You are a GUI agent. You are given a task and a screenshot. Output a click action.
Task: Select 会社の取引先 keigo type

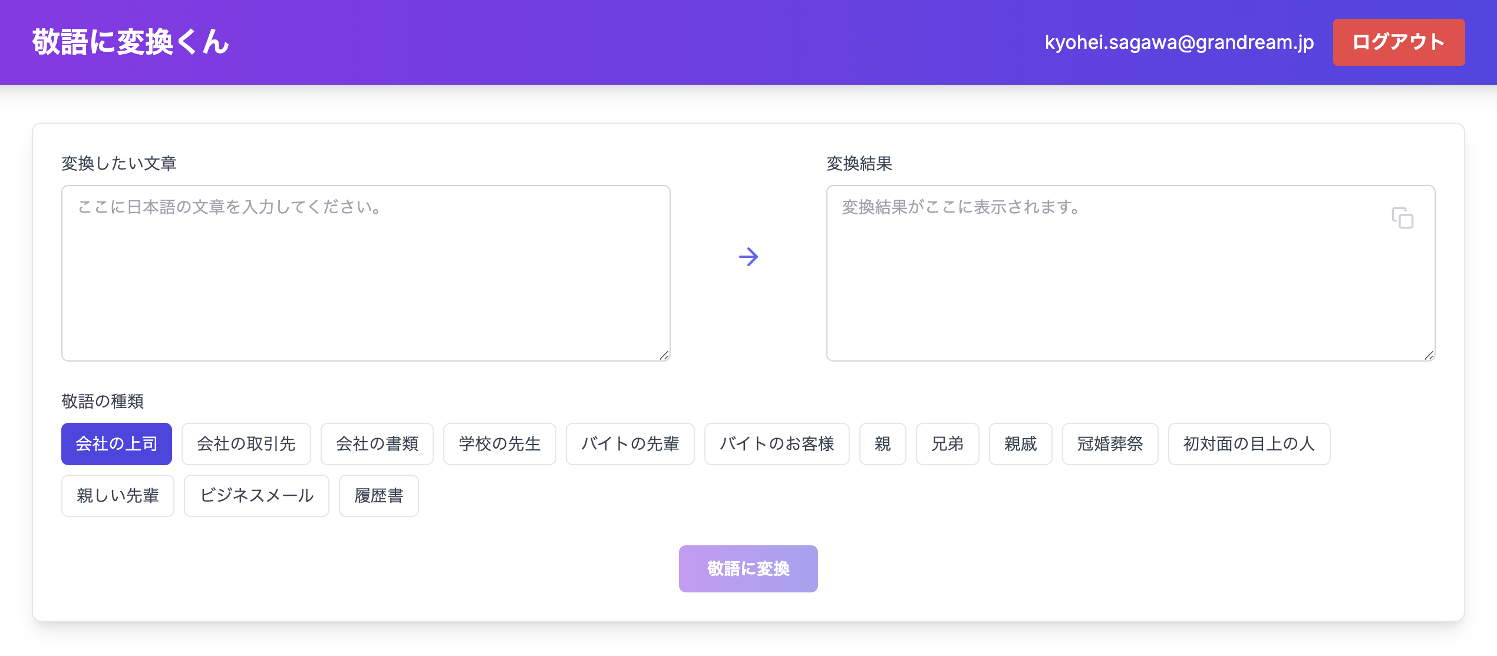coord(246,443)
